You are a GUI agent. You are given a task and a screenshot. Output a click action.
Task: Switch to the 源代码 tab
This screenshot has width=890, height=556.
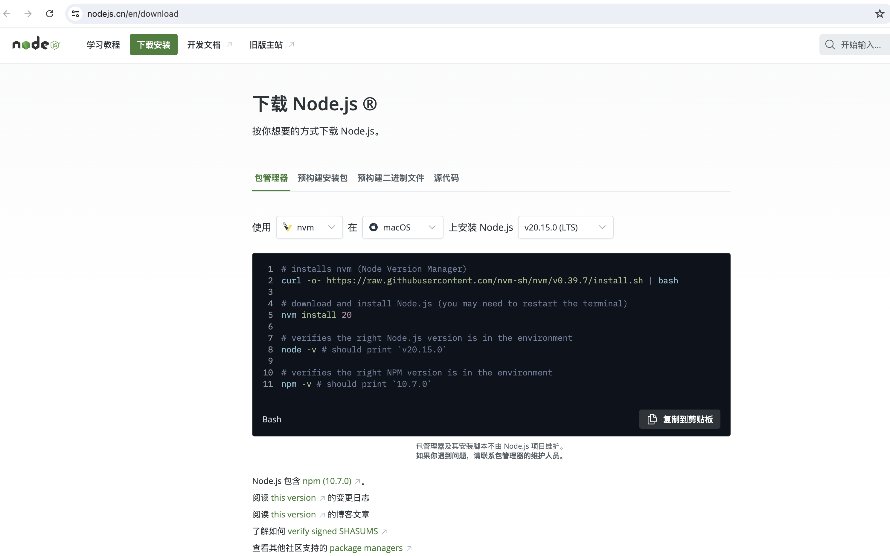[x=446, y=178]
